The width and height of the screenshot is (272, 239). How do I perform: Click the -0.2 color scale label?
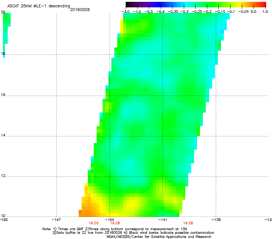point(208,12)
